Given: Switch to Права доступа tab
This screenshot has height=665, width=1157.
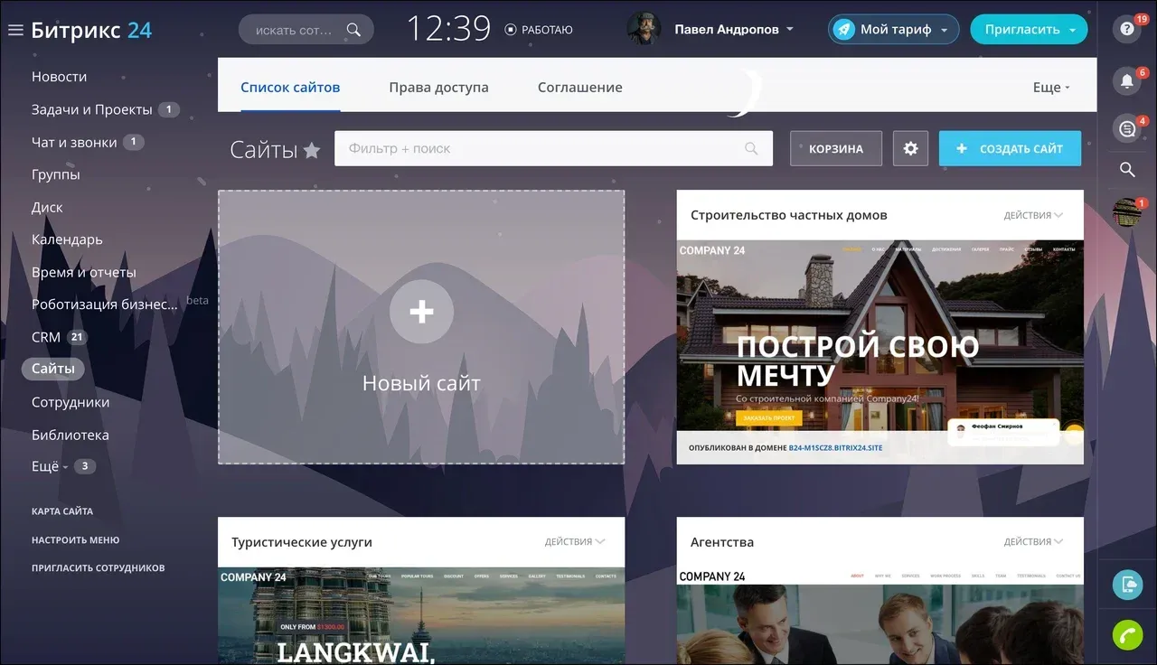Looking at the screenshot, I should (x=438, y=88).
